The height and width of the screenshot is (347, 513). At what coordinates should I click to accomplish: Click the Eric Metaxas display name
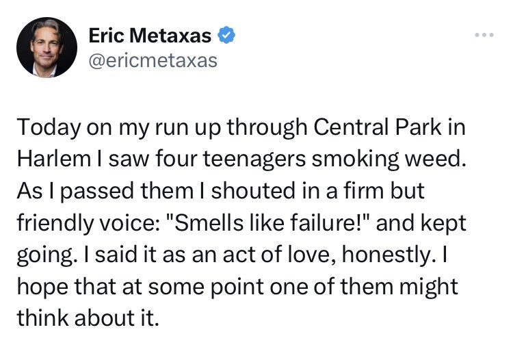click(x=150, y=35)
